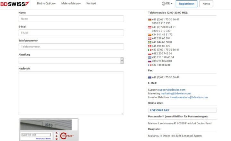Click German flag next to +49 (0)691 75 36 86 41

coord(150,20)
